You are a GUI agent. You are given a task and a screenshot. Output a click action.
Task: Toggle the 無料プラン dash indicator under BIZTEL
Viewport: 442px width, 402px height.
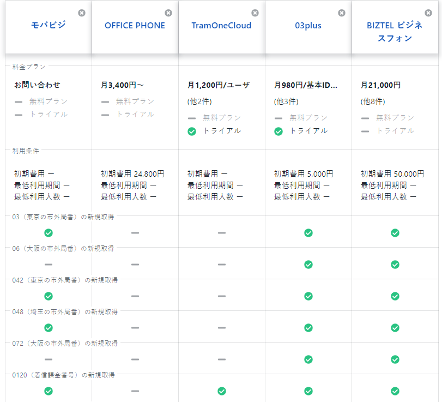365,118
